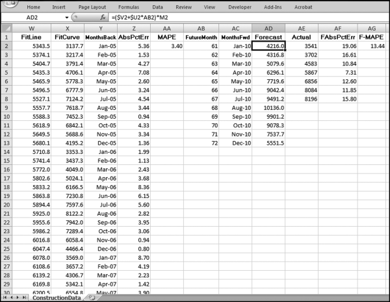The image size is (390, 302).
Task: Select the FitLine value 5343.5
Action: pos(32,46)
